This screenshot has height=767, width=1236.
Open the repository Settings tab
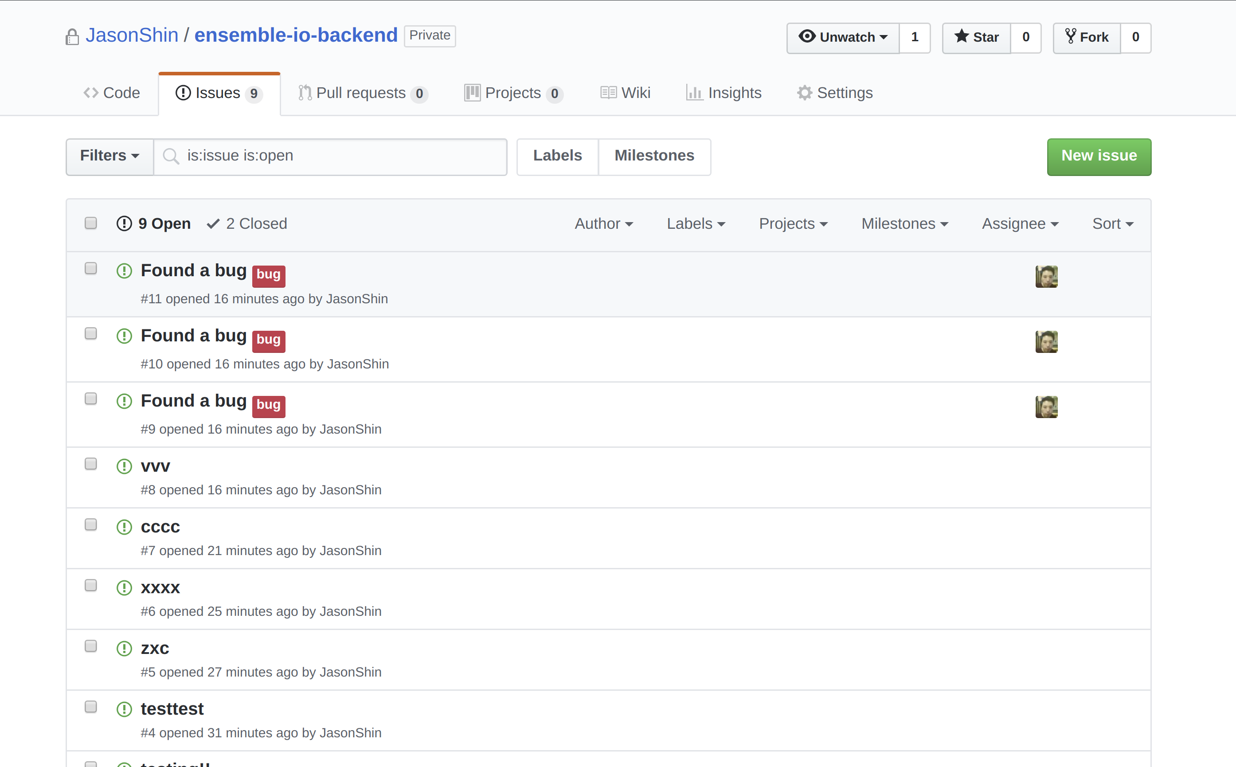click(835, 94)
